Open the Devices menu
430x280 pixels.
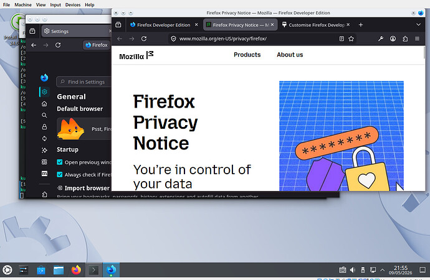pyautogui.click(x=73, y=4)
